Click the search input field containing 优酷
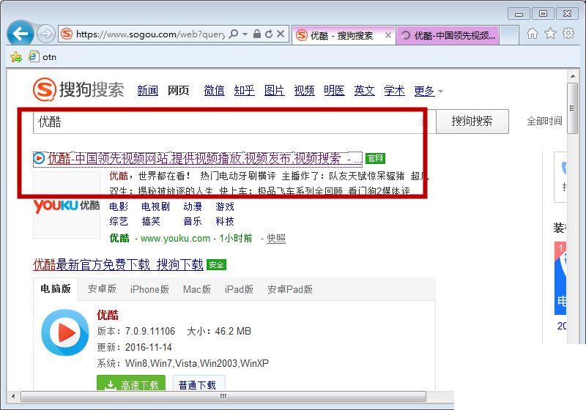The image size is (586, 410). [227, 122]
